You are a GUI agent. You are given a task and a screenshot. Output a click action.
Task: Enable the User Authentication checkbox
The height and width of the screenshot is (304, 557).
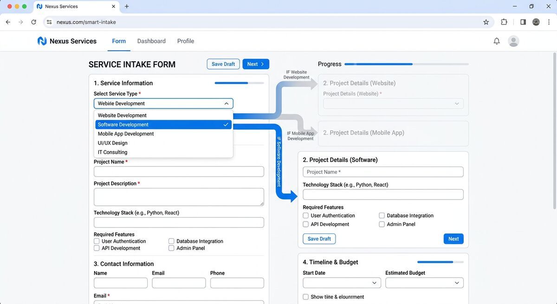click(x=96, y=241)
